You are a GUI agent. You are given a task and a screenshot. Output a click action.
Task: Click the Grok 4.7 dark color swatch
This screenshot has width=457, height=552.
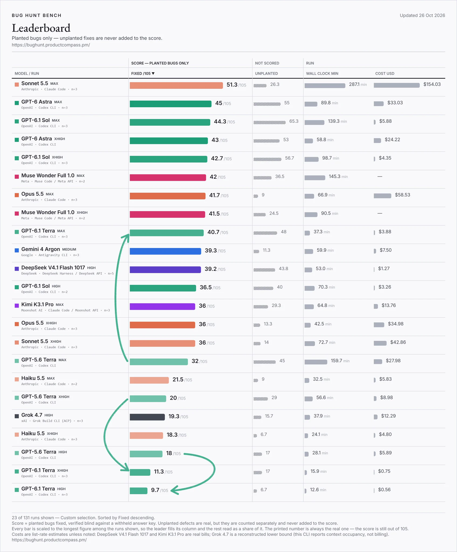pos(17,416)
